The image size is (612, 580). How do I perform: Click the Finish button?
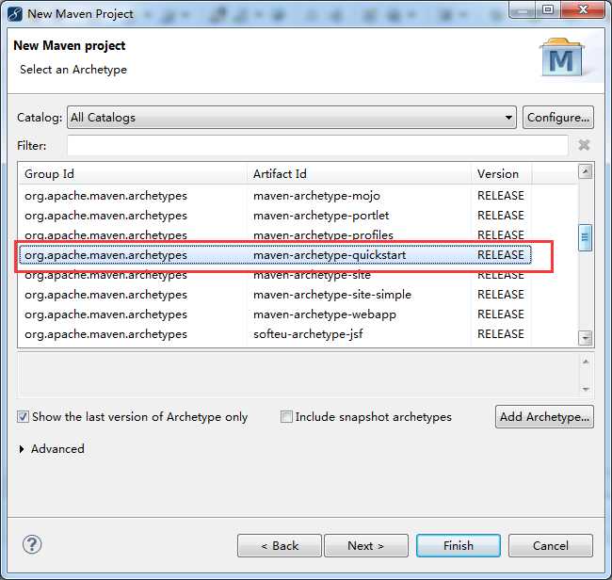459,546
